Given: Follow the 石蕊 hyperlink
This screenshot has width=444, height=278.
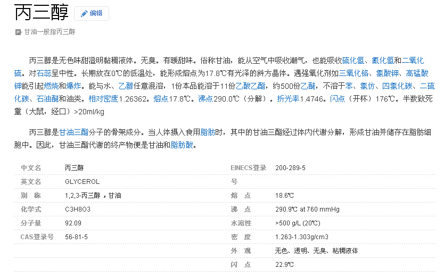Looking at the screenshot, I should point(44,73).
